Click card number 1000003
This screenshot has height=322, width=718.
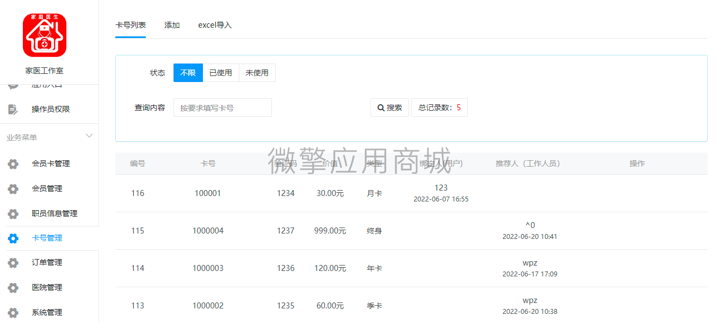click(x=208, y=268)
